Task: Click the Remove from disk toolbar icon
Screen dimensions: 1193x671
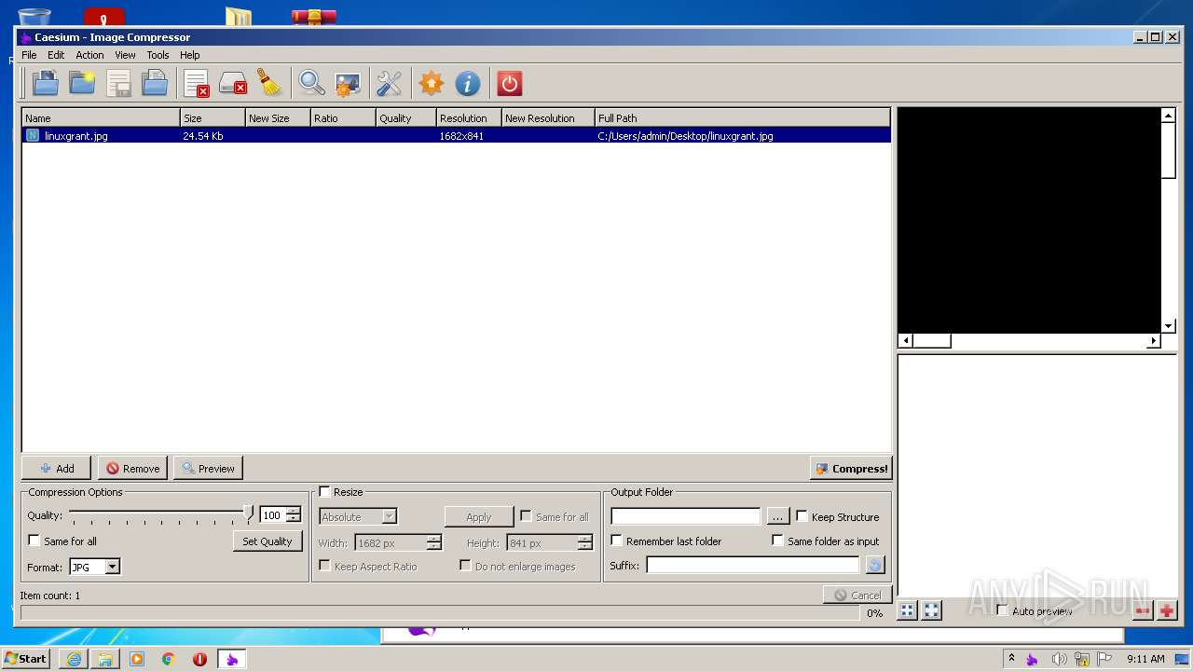Action: pos(233,84)
